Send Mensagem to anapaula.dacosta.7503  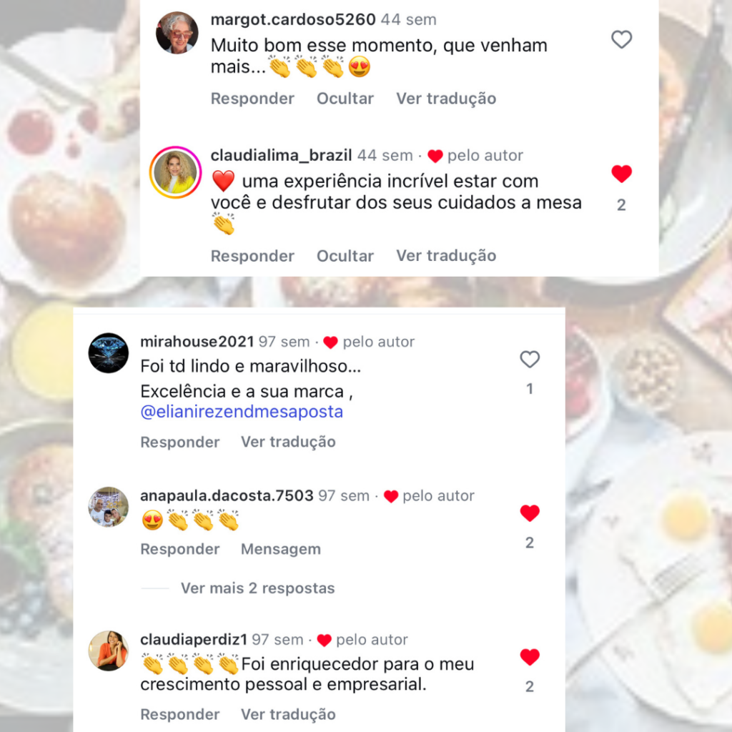pos(280,549)
